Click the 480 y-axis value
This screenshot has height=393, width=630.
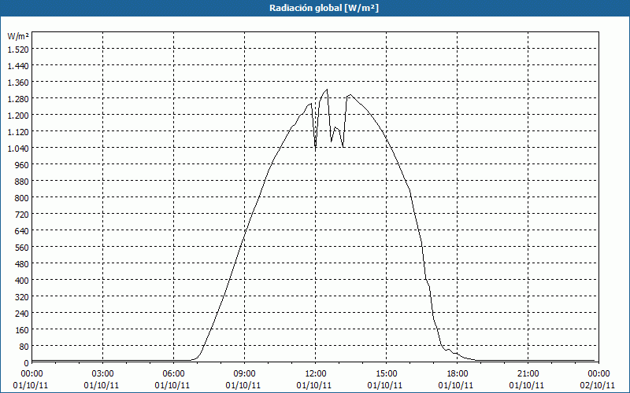(x=23, y=264)
